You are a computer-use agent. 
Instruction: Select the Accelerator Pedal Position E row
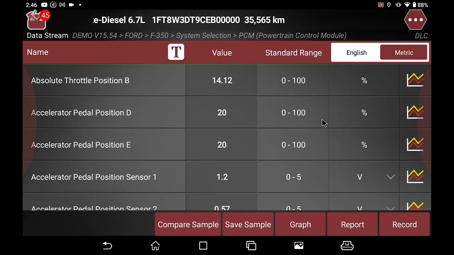click(x=227, y=144)
